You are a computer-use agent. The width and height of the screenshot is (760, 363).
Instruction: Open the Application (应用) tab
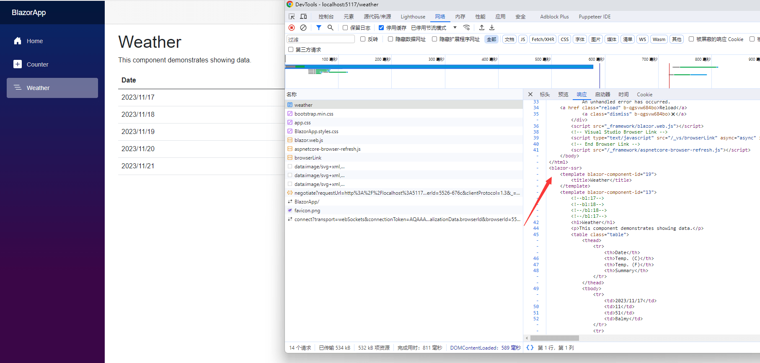click(x=500, y=17)
